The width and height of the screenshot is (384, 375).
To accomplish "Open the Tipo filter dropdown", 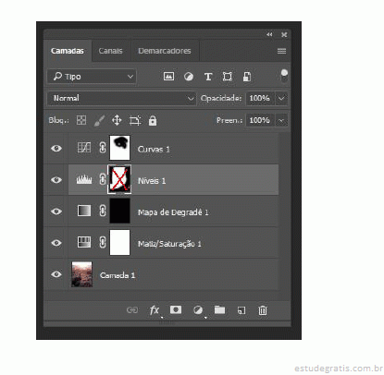I will click(92, 77).
